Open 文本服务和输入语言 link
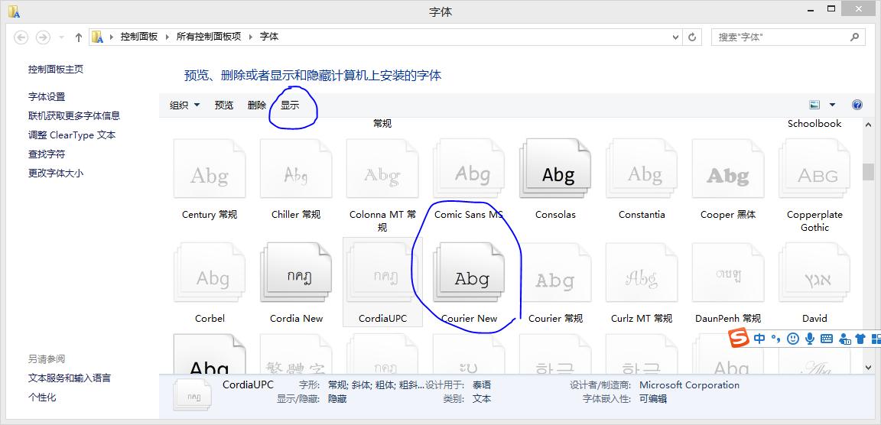 (x=70, y=378)
